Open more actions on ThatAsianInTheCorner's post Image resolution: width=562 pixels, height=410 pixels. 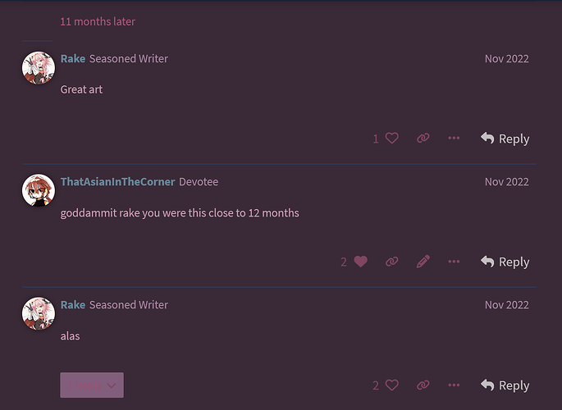coord(454,262)
